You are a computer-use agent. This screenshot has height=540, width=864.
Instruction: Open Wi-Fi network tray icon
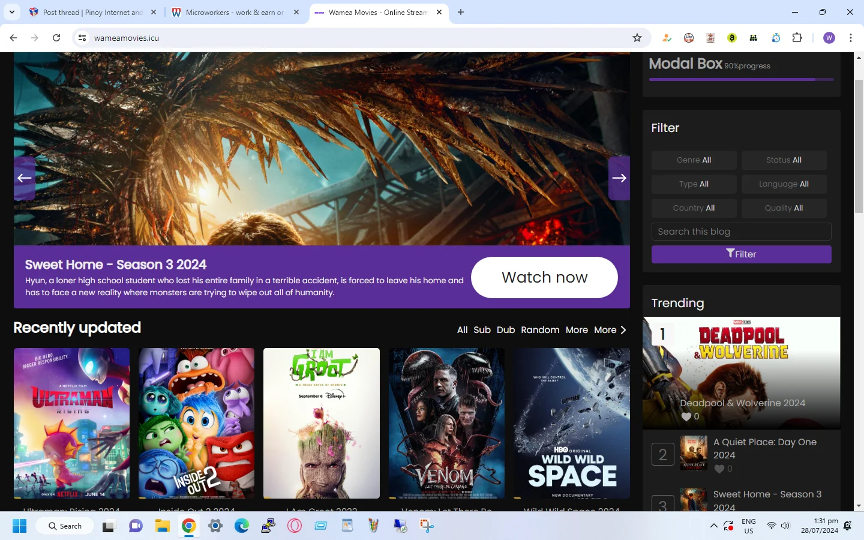pyautogui.click(x=771, y=526)
